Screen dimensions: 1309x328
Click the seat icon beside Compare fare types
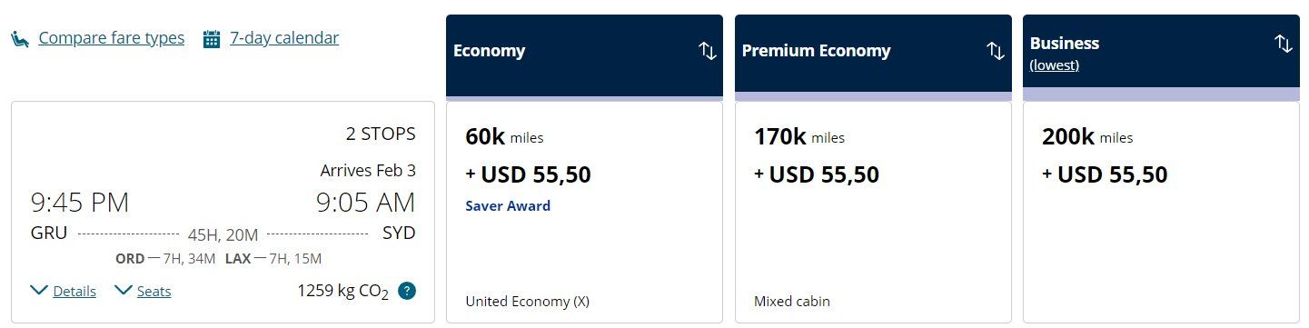tap(20, 38)
